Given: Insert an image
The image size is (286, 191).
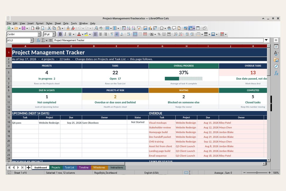Looking at the screenshot, I should pos(145,28).
